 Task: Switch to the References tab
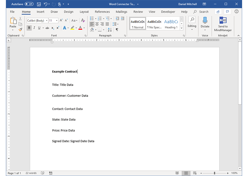tap(102, 12)
